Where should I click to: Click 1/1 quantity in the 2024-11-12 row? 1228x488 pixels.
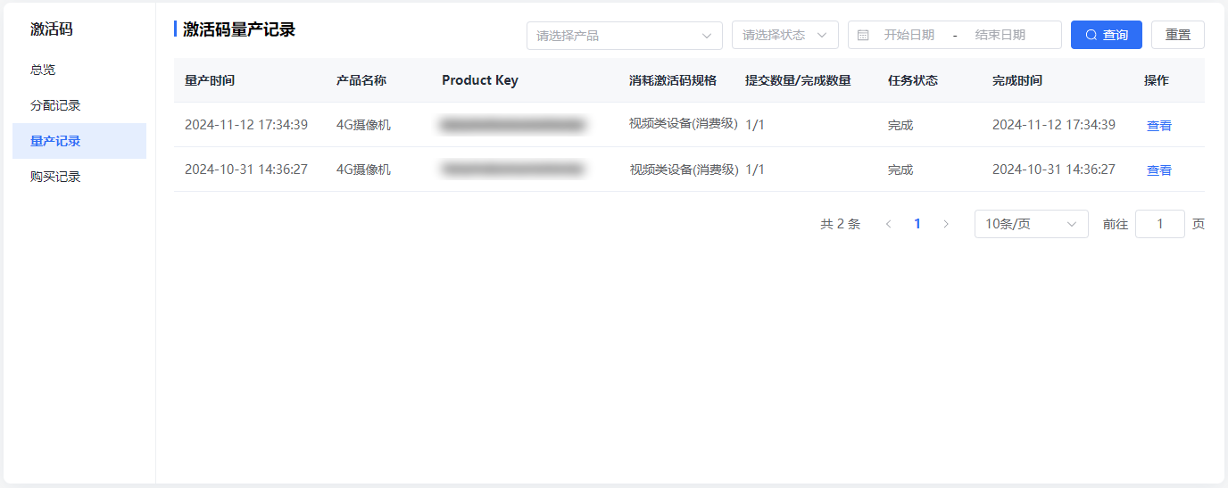pos(755,125)
